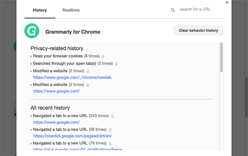Close the activity dialog with X
248x156 pixels.
[227, 3]
